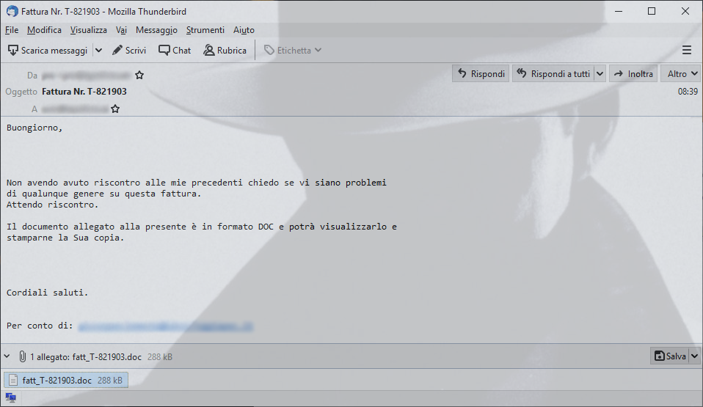Screen dimensions: 703x407
Task: Open the Rubrica address book
Action: pyautogui.click(x=225, y=50)
